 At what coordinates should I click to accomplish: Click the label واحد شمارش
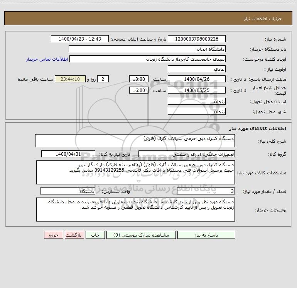(116, 192)
